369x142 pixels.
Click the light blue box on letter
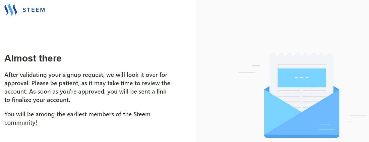click(302, 78)
